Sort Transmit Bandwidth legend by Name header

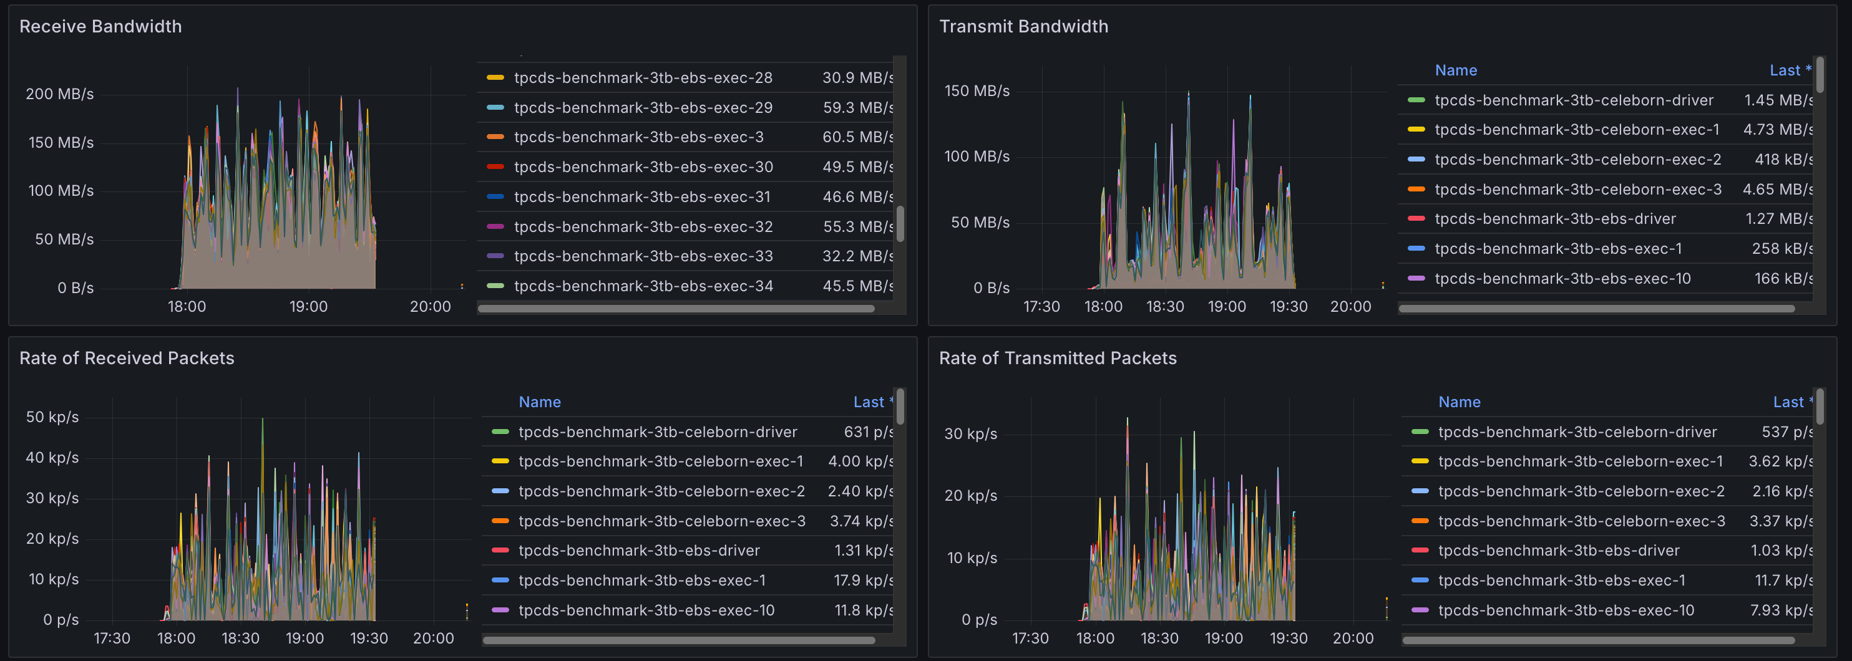(x=1455, y=70)
